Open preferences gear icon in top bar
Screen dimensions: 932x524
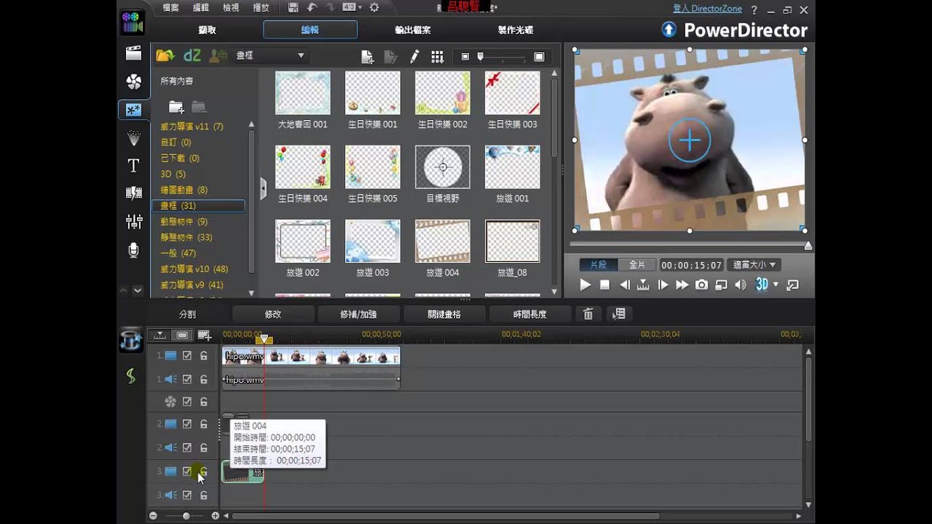coord(374,8)
